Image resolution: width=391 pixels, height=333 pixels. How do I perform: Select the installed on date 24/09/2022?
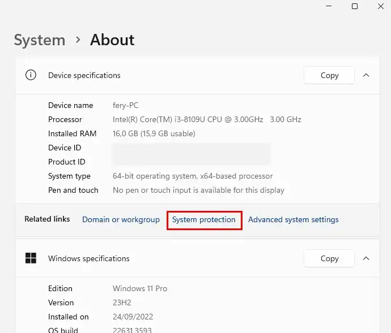coord(133,317)
